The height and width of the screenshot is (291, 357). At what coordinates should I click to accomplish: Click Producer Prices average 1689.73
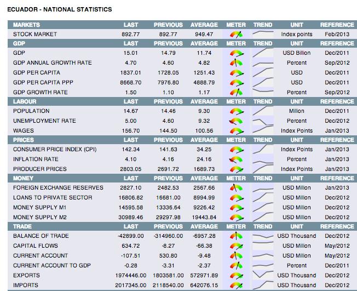(x=204, y=169)
